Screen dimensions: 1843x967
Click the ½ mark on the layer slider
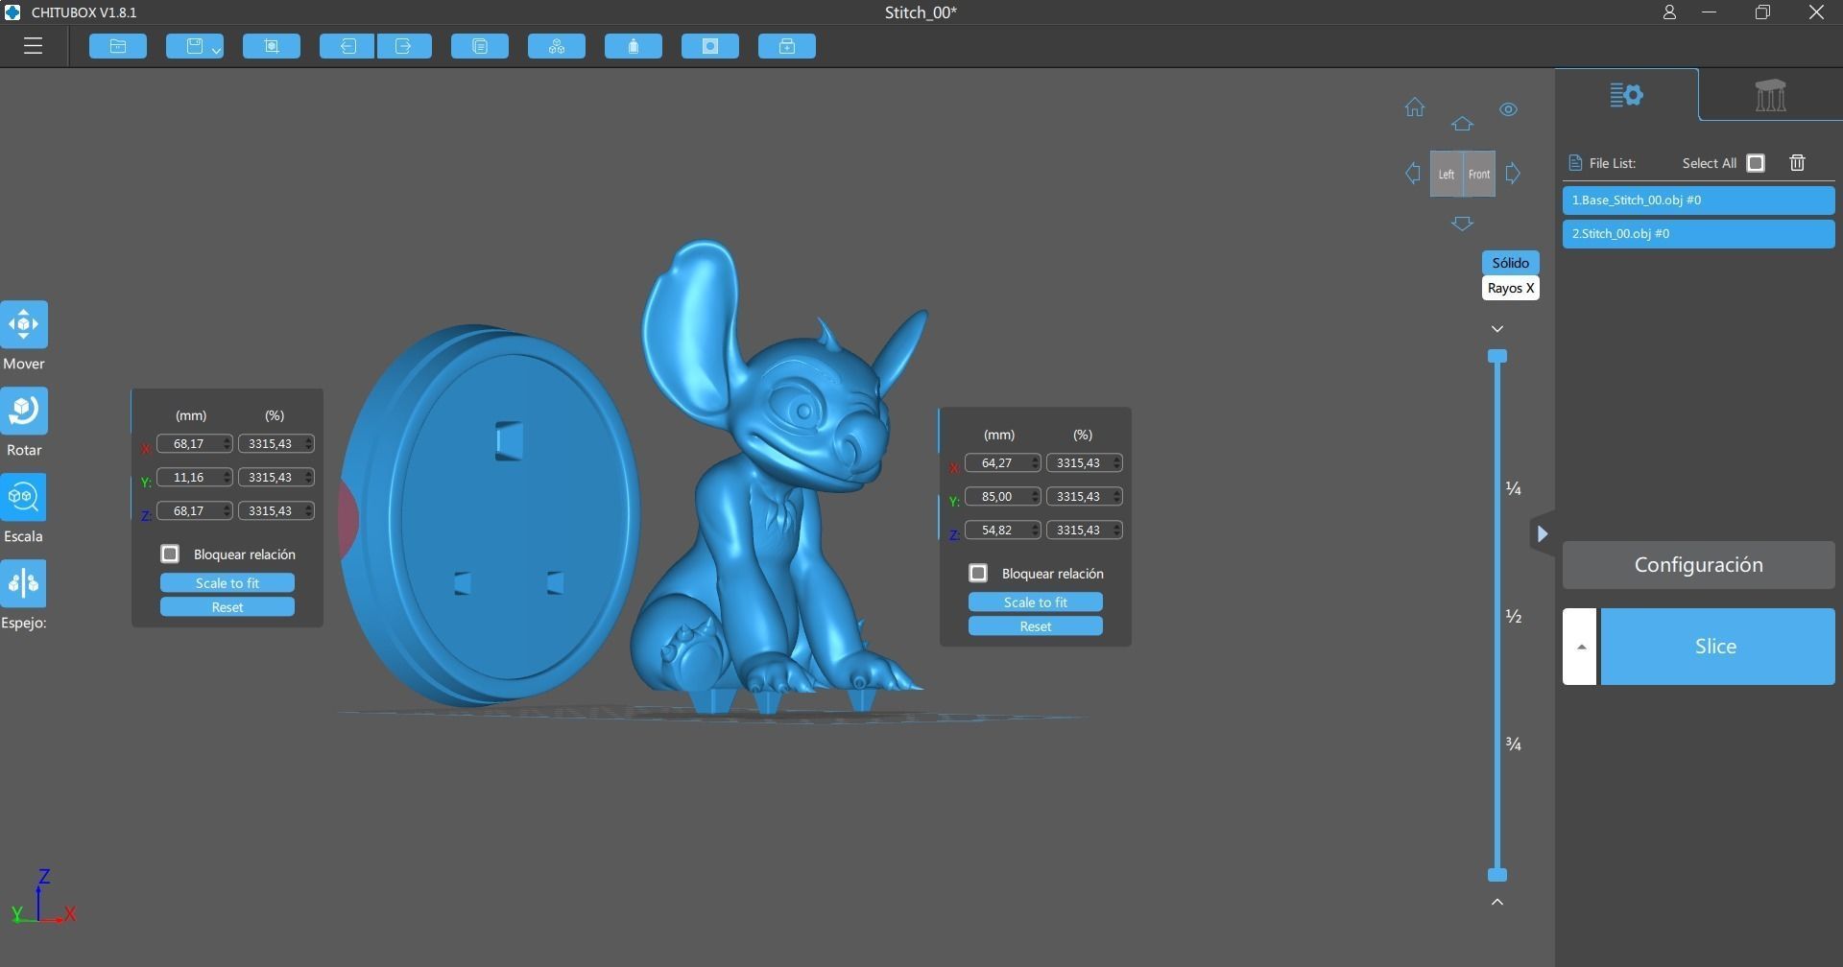tap(1514, 617)
